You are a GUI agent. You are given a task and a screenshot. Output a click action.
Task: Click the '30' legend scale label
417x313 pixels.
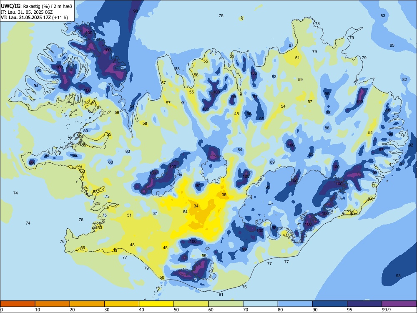point(107,310)
